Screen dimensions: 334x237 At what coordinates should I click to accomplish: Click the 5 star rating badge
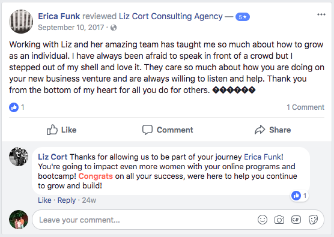coord(243,17)
